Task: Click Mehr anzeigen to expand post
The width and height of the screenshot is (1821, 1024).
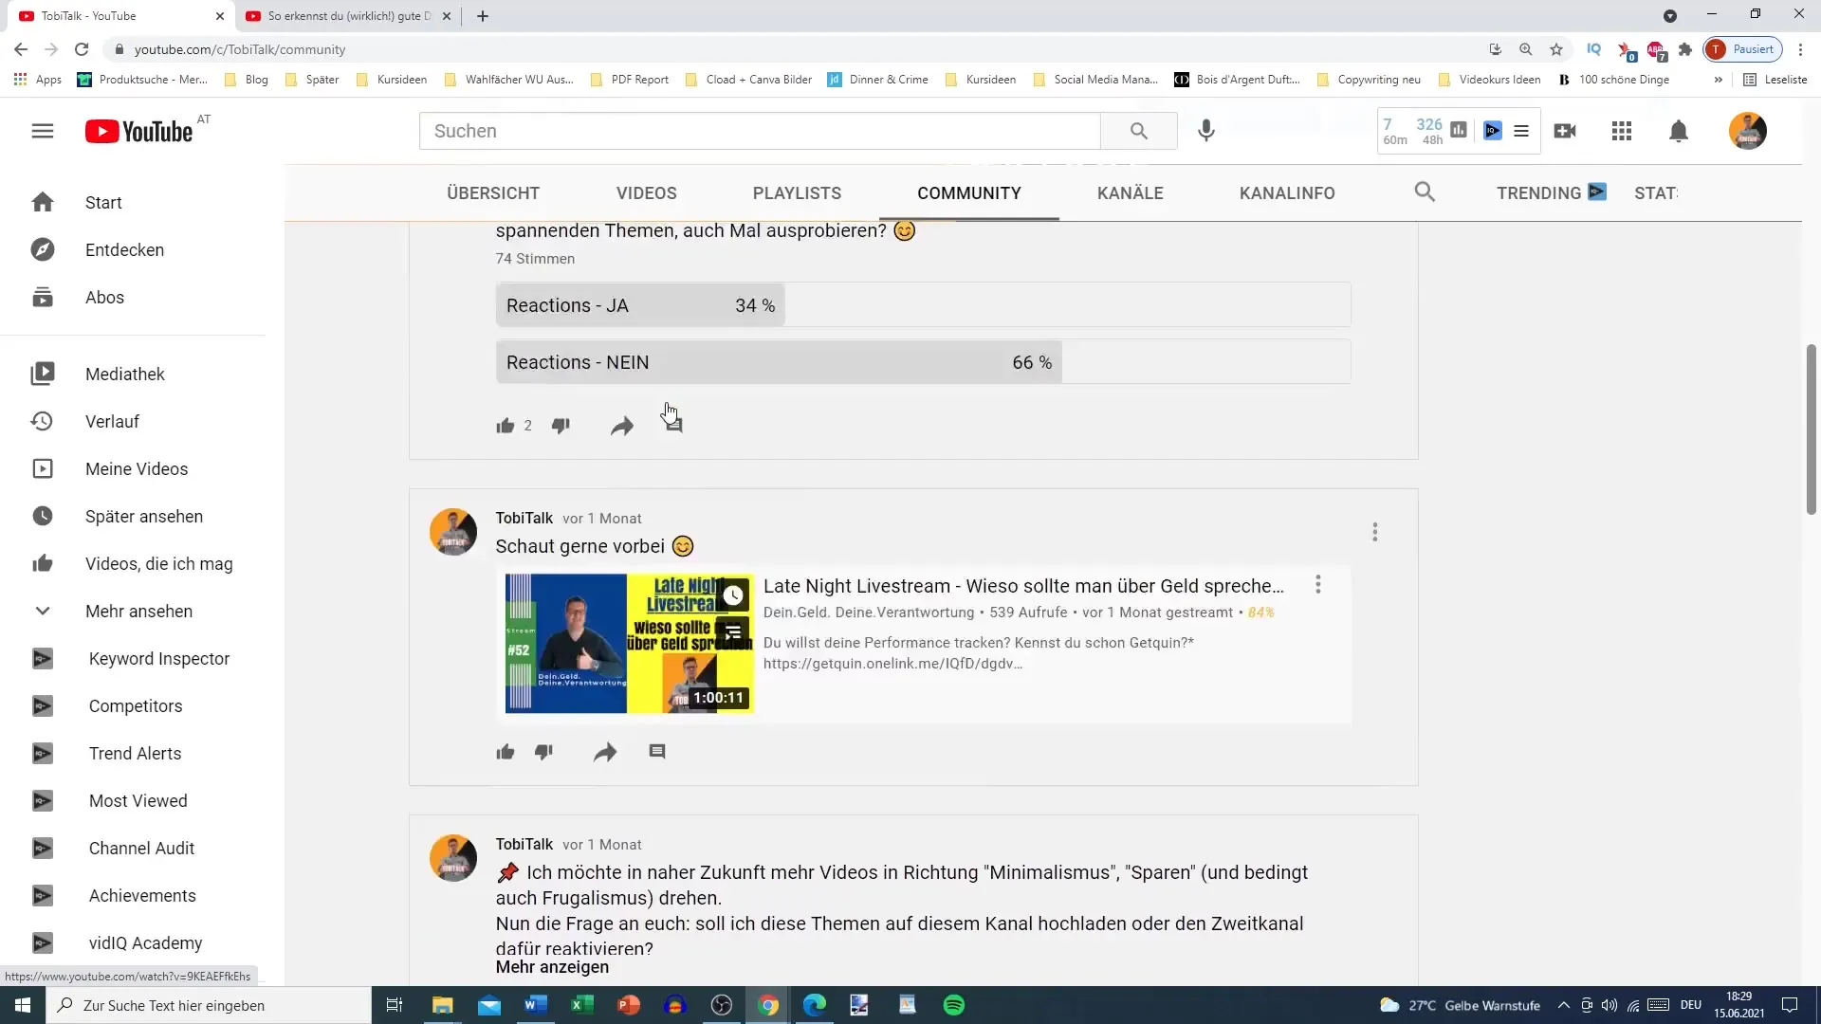Action: point(552,966)
